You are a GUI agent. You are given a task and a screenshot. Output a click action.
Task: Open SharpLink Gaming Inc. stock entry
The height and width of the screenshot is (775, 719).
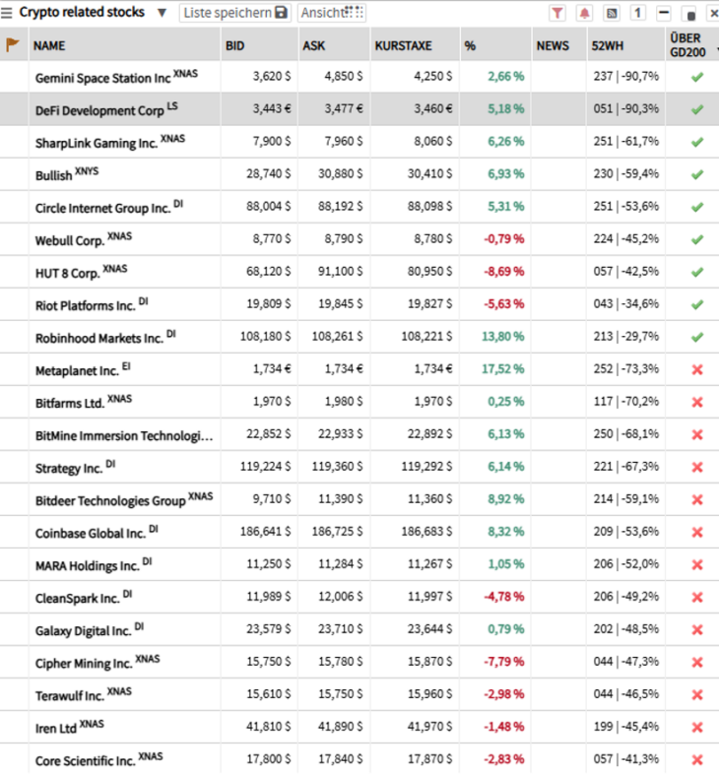pos(97,144)
